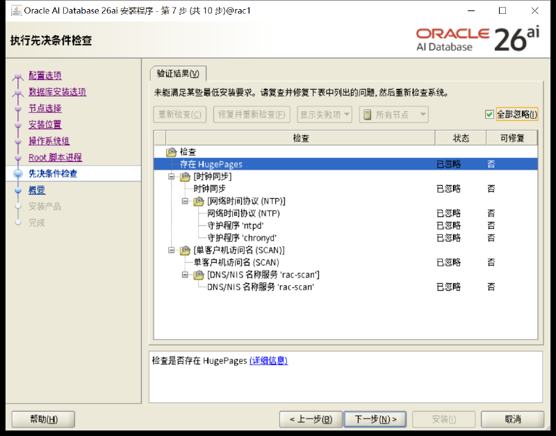Click 否 in the 守护程序 'ntpd' row
Viewport: 556px width, 436px height.
coord(491,225)
